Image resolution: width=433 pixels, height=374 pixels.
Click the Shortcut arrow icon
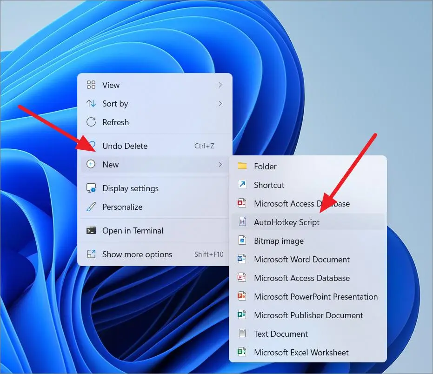point(242,185)
